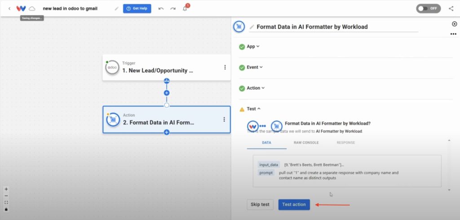Click the prompt text about pulling out "1"
The height and width of the screenshot is (220, 460).
point(339,175)
